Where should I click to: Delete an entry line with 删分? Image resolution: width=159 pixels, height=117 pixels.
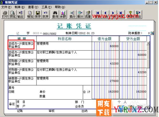[80, 14]
